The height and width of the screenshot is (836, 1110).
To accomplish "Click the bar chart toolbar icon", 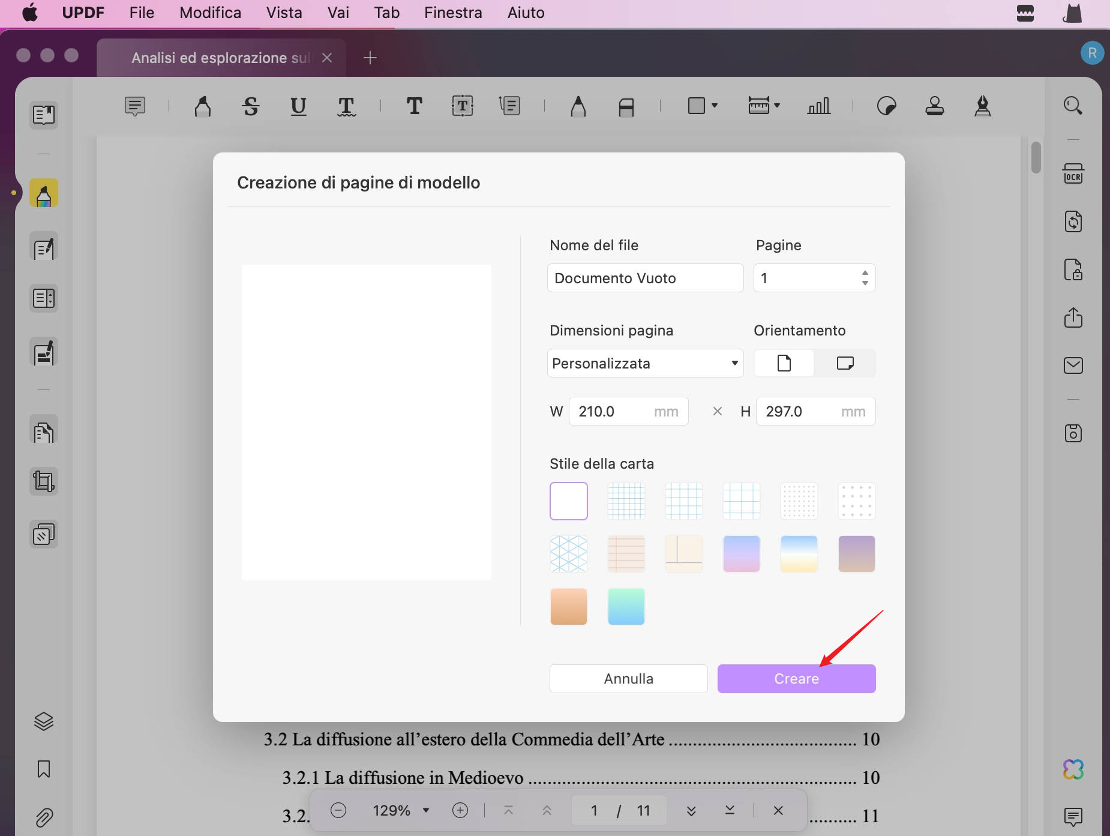I will pos(818,106).
